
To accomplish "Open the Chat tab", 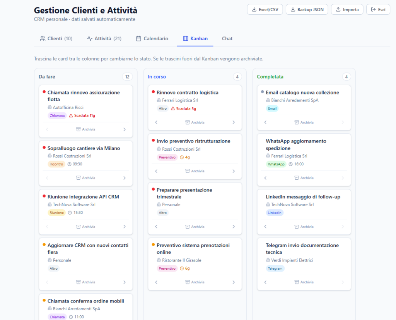I will click(227, 38).
